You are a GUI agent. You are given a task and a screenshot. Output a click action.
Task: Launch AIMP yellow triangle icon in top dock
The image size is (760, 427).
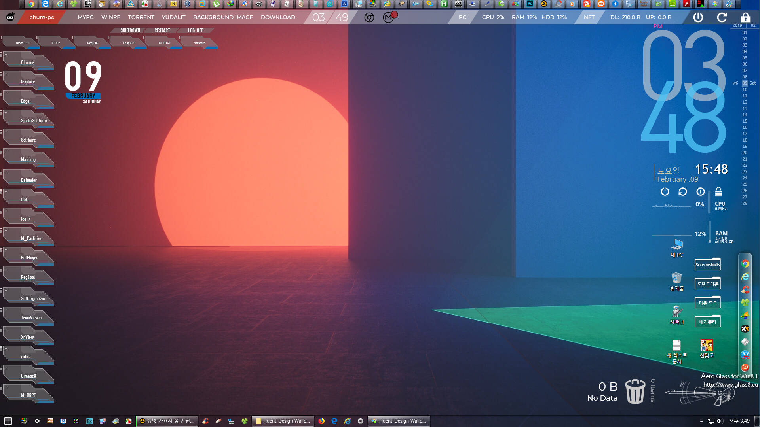point(544,4)
